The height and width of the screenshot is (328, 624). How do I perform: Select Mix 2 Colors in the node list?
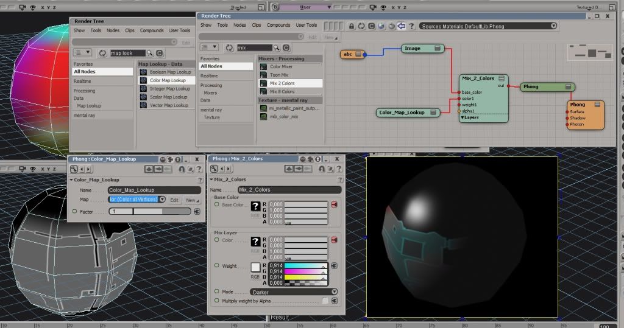290,83
